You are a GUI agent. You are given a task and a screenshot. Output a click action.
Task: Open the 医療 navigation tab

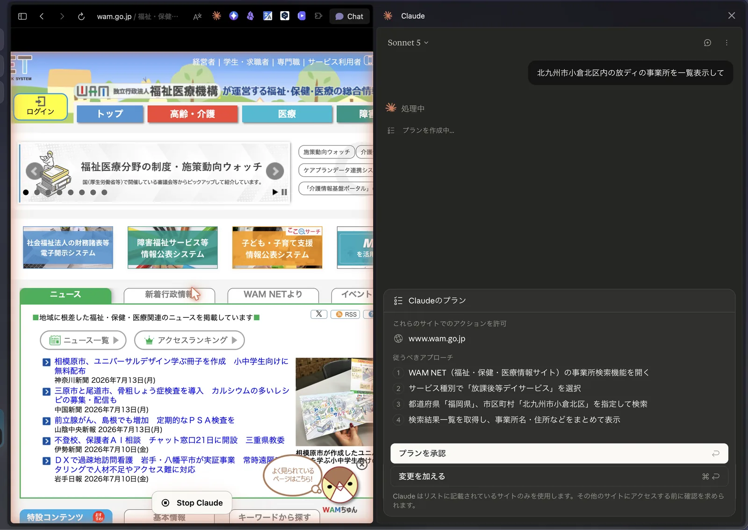tap(287, 114)
